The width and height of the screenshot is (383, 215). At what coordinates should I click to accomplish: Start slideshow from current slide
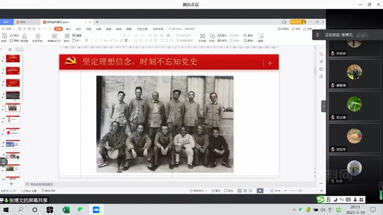[x=38, y=38]
